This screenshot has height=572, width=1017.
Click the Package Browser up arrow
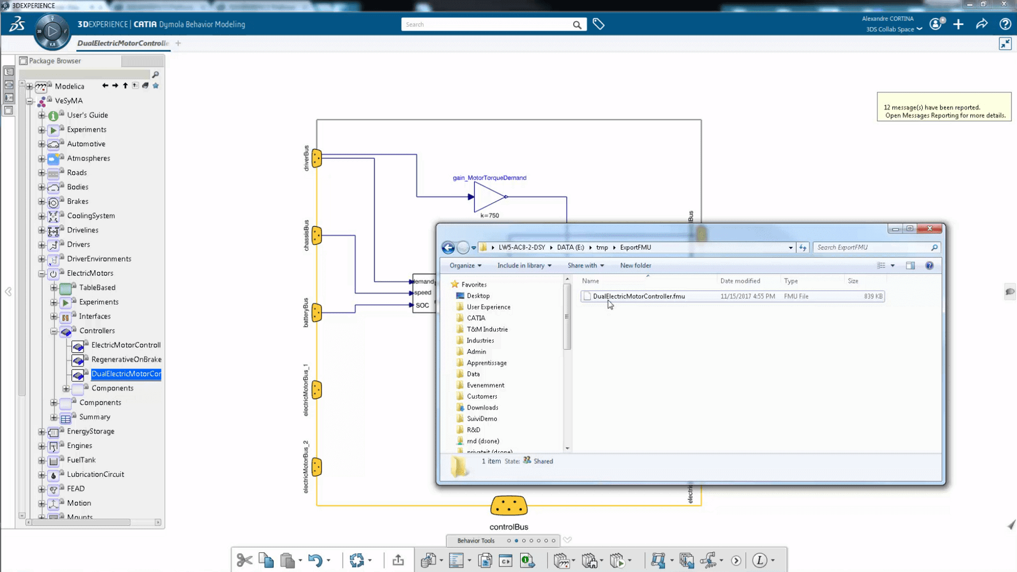(x=125, y=85)
